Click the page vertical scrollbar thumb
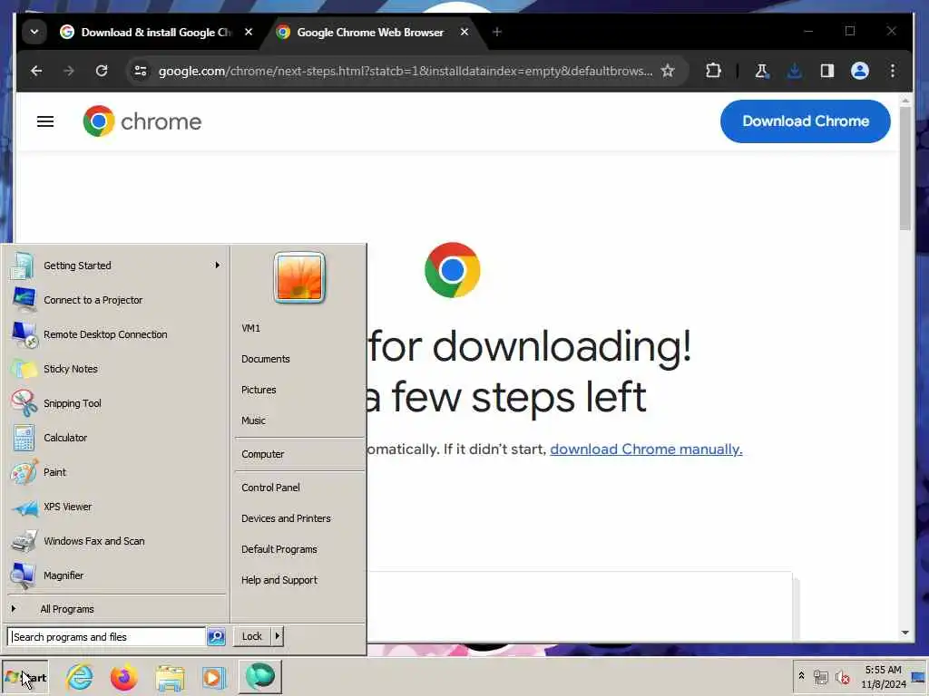This screenshot has height=696, width=929. click(x=905, y=169)
